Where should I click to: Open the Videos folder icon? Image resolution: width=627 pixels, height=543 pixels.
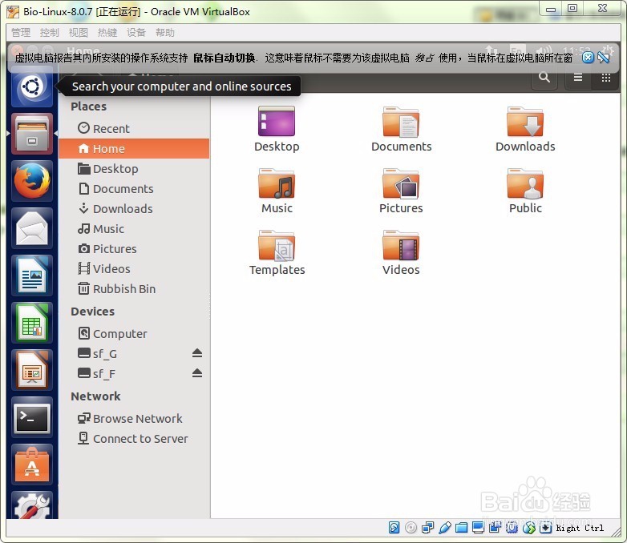401,252
